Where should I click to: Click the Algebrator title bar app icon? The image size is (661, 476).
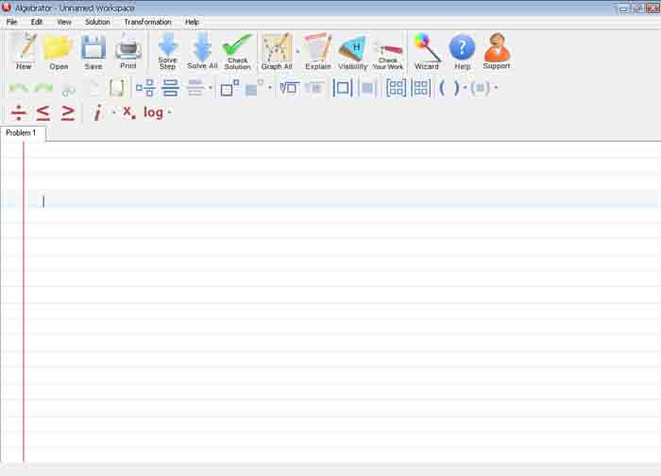point(7,8)
